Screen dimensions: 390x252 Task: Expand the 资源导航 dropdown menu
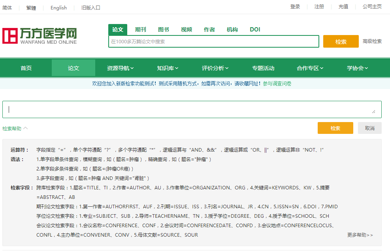pos(120,68)
